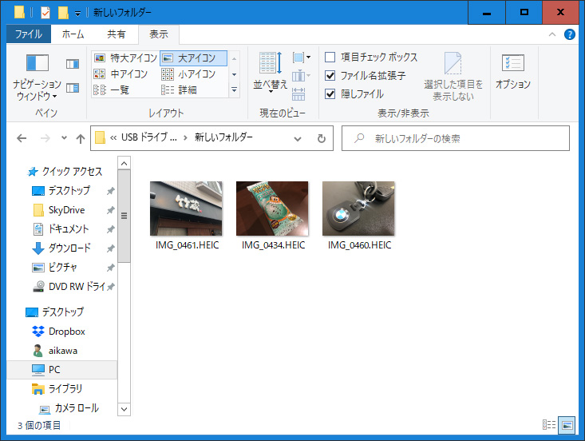Click Hide selected items (選択した項目を表示しない)
Screen dimensions: 585x441
453,77
